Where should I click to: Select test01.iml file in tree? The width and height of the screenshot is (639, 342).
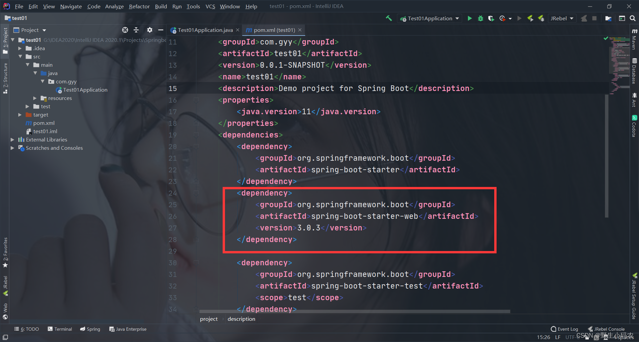pyautogui.click(x=45, y=131)
